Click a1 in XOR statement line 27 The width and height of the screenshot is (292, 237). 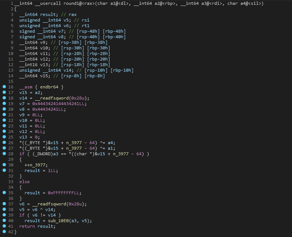pos(110,148)
